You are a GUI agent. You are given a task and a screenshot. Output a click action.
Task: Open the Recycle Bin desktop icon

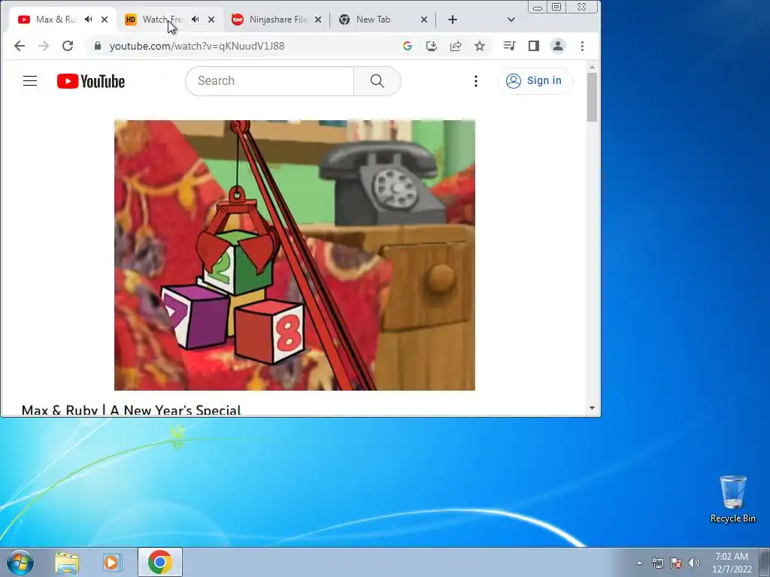point(732,499)
